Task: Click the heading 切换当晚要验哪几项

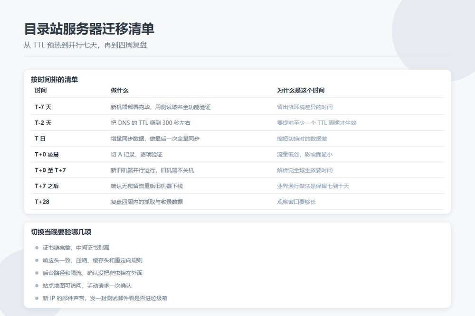Action: (x=61, y=232)
